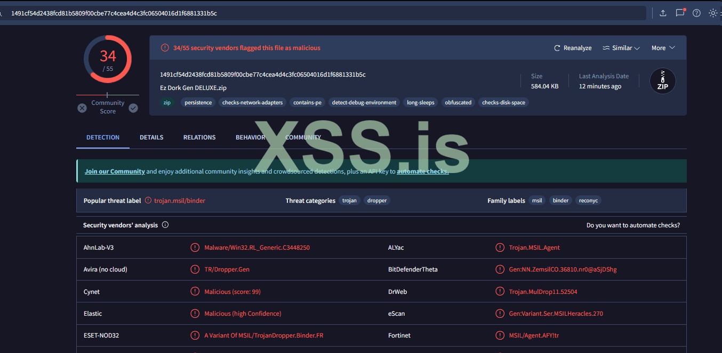Open the notifications comment icon
Screen dimensions: 722x353
point(680,13)
